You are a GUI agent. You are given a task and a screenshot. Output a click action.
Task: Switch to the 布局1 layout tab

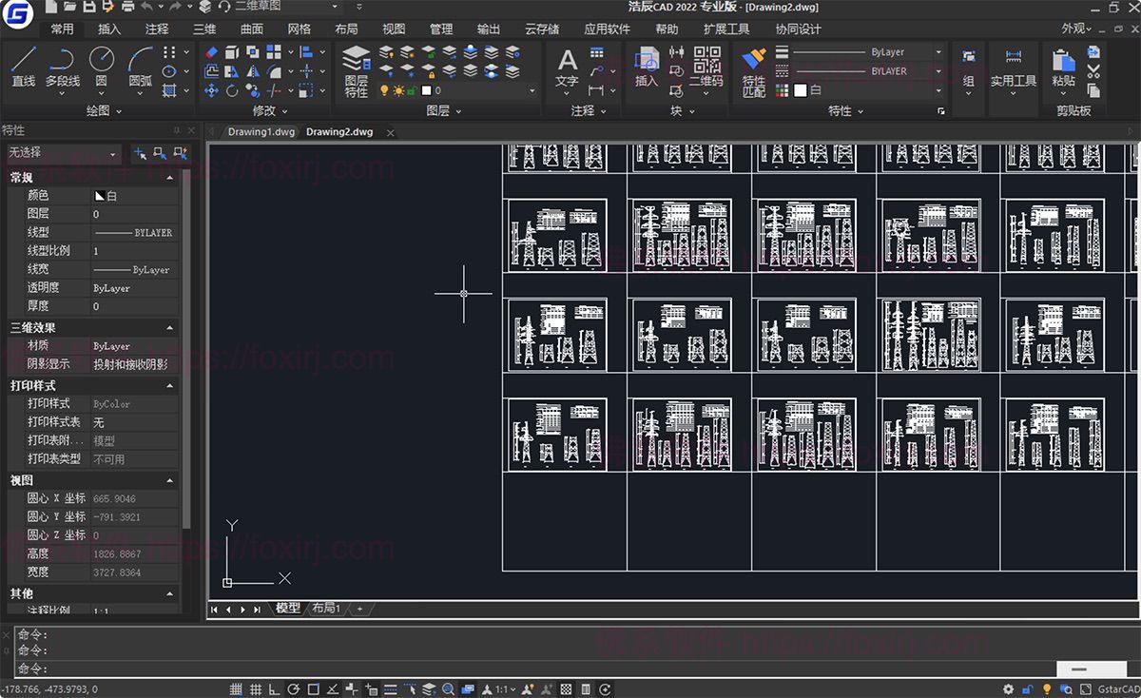(x=324, y=609)
